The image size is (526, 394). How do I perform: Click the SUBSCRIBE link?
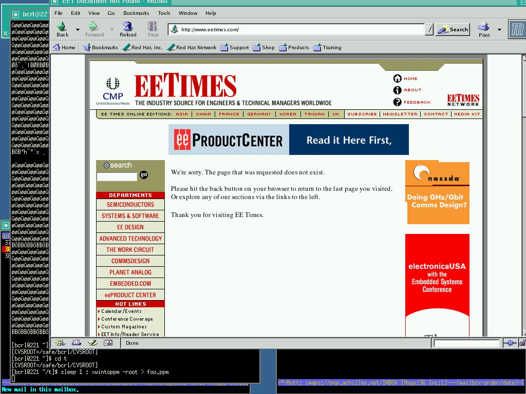tap(362, 114)
